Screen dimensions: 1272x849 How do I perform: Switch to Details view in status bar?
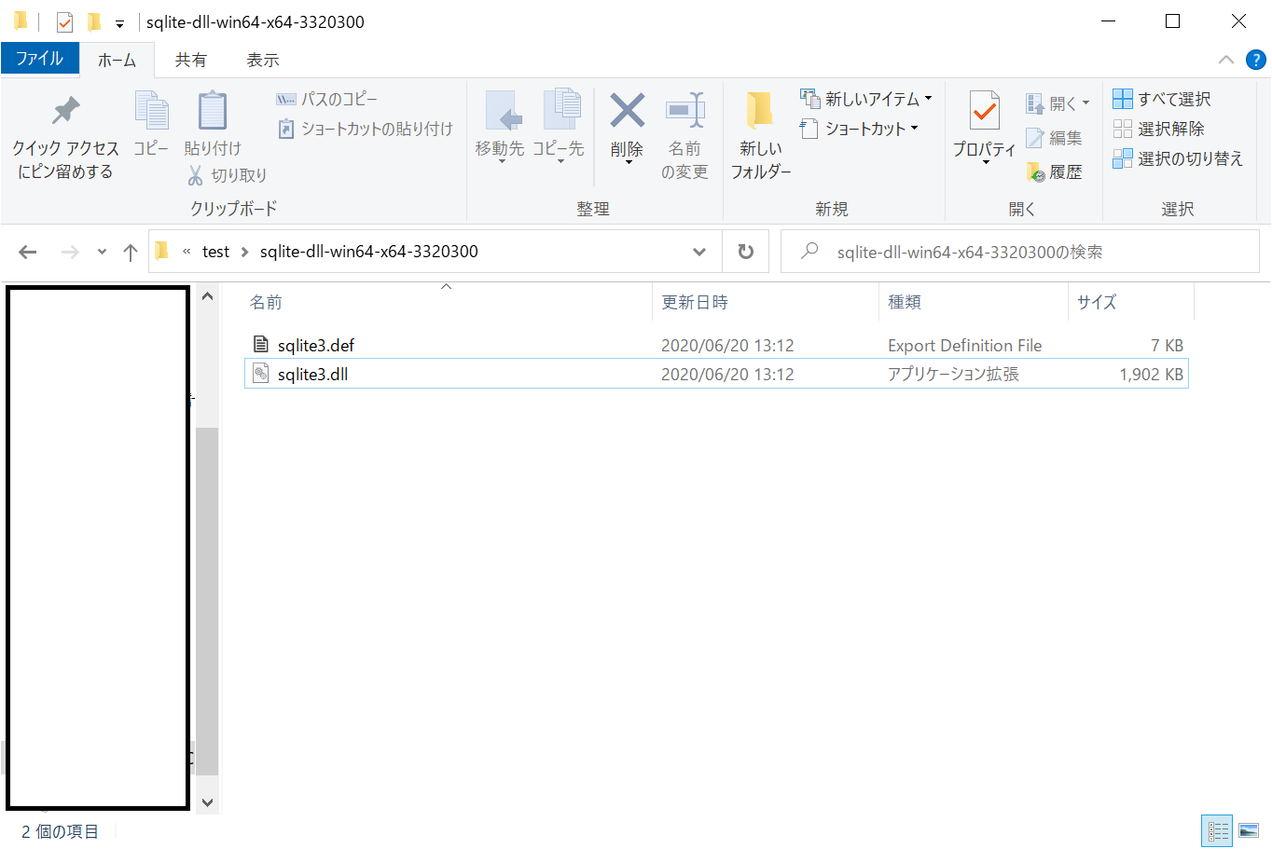pos(1218,830)
